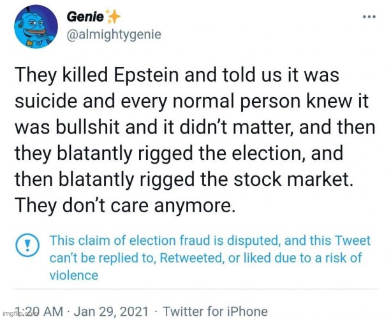Click the word suicide in the tweet
This screenshot has height=319, width=391.
pyautogui.click(x=43, y=101)
